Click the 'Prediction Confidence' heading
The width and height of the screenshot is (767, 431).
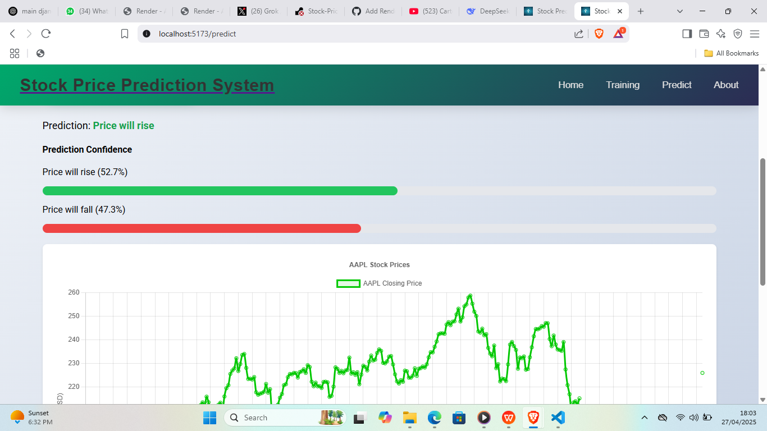click(x=87, y=149)
